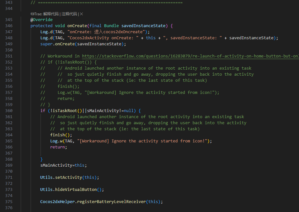The width and height of the screenshot is (299, 212).
Task: Click the comment separator line at 343
Action: 106,3
